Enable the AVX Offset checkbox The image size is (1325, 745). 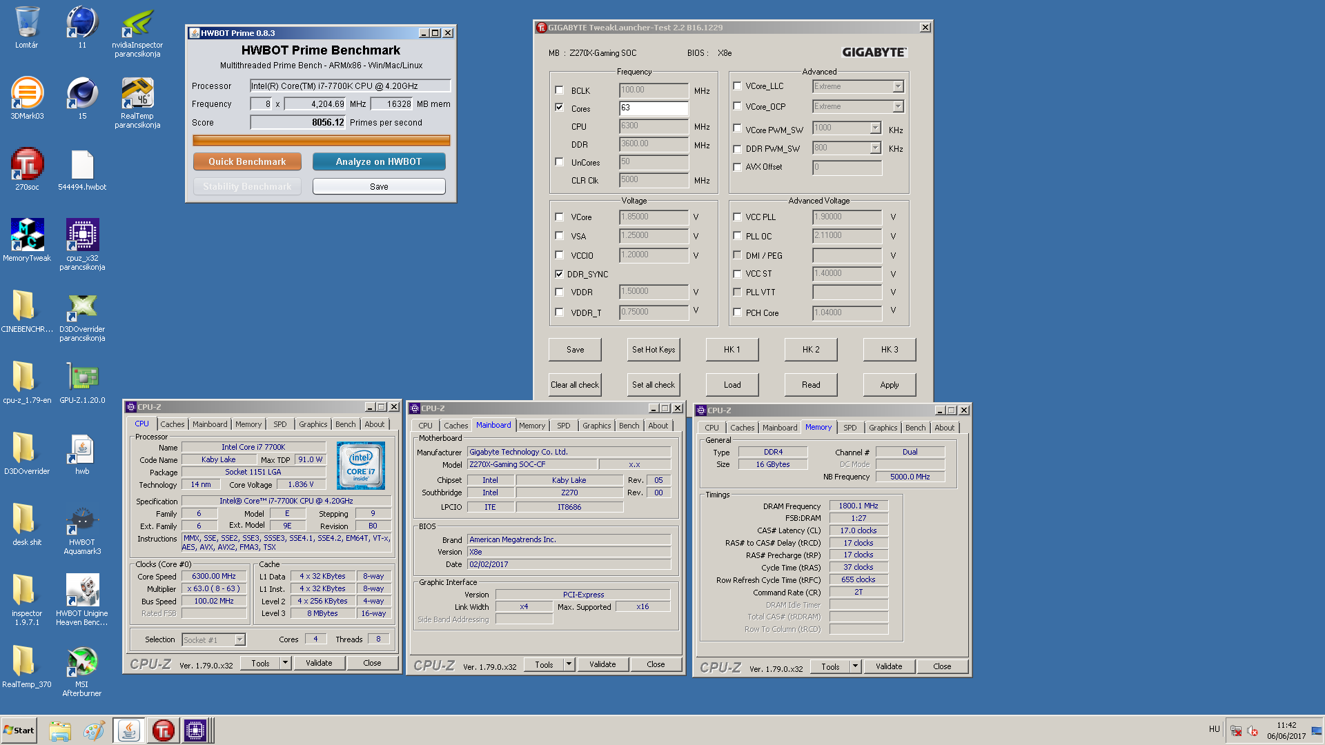[x=737, y=167]
